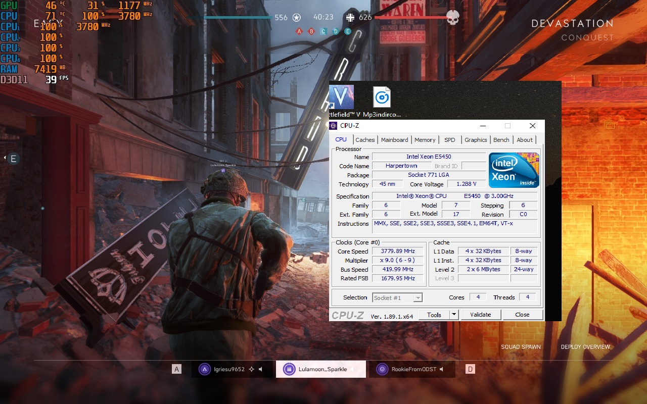Click the Tools button

pyautogui.click(x=434, y=315)
